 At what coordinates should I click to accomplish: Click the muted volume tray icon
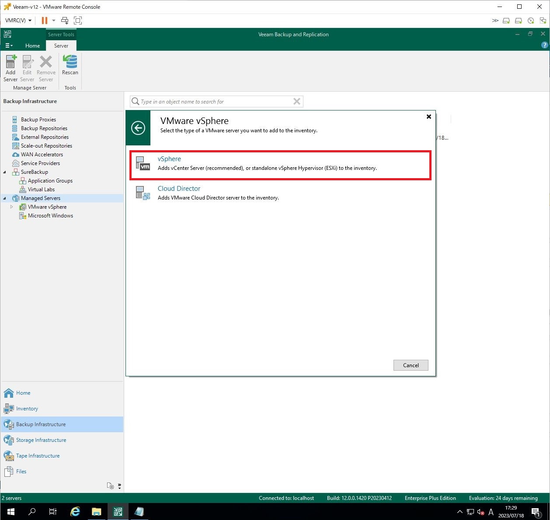pyautogui.click(x=480, y=512)
